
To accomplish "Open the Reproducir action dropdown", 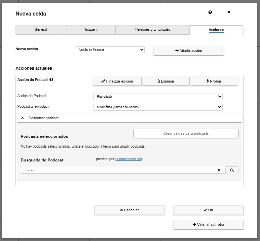I will [158, 96].
